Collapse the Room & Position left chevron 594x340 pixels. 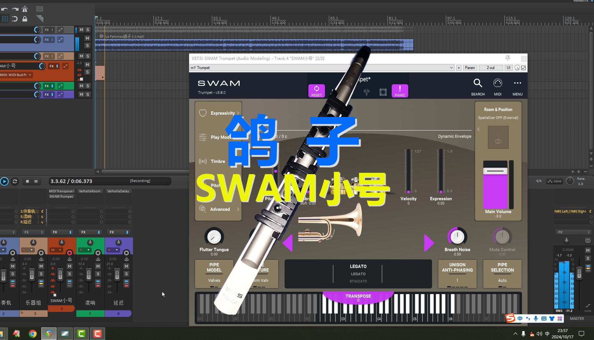click(x=478, y=129)
